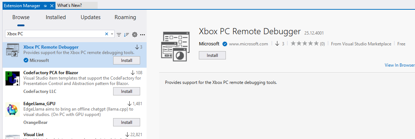Open the filter extensions icon
Screen dimensions: 415x139
pyautogui.click(x=119, y=35)
